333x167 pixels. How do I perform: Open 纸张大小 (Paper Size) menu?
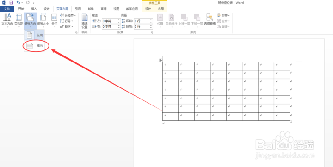tap(43, 21)
